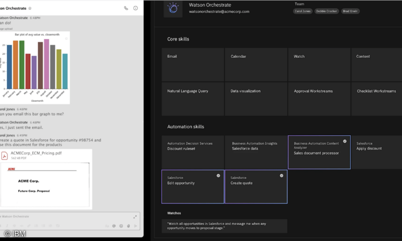Screen dimensions: 402x241
Task: Open the ACME Corp. PDF preview
Action: 45,185
